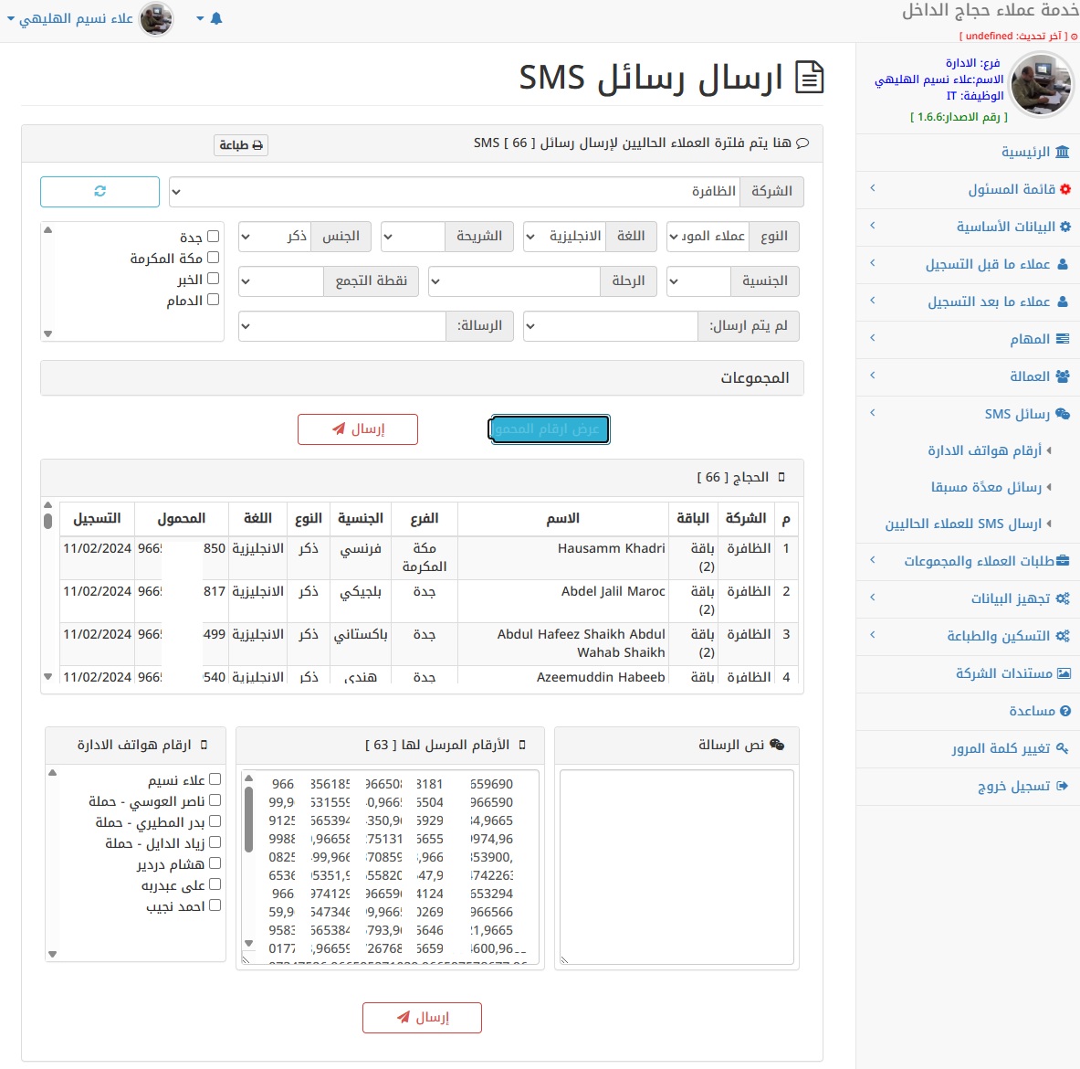
Task: Click the logout icon beside تسجيل خروج
Action: click(1062, 786)
